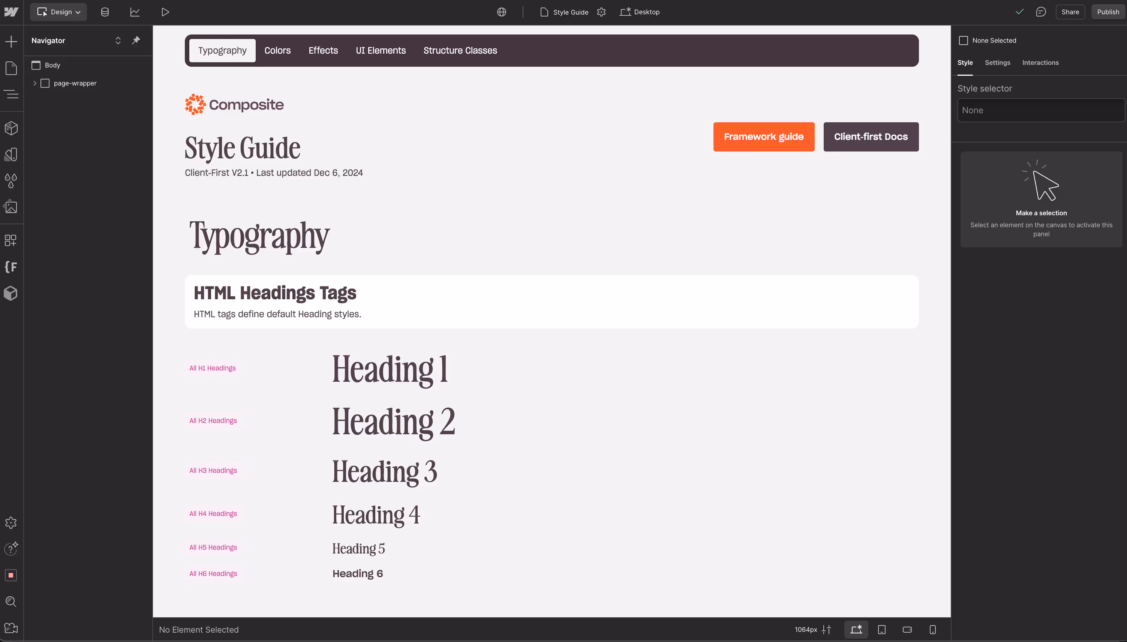
Task: Click the Share button
Action: click(x=1070, y=12)
